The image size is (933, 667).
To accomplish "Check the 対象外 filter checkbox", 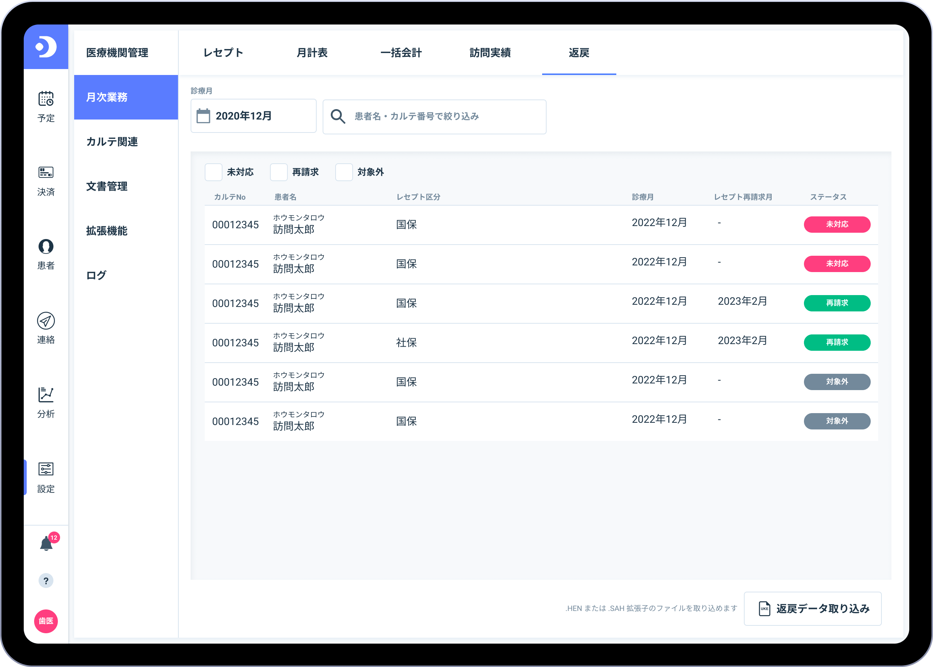I will [344, 172].
